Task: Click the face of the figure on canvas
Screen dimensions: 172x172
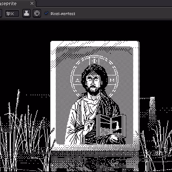Action: (93, 80)
